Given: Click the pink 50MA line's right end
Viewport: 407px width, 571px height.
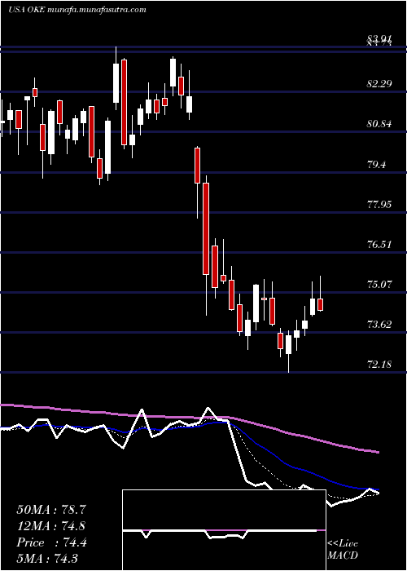Looking at the screenshot, I should tap(377, 452).
